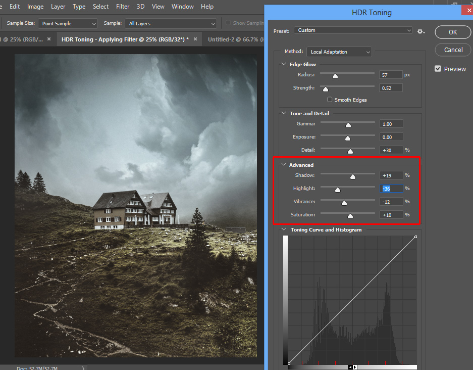Click the Radius value input field

390,75
